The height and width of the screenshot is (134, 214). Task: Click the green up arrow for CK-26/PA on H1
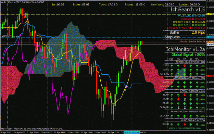[x=178, y=116]
